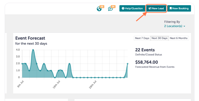This screenshot has height=101, width=199.
Task: Create a New Booking
Action: click(x=179, y=9)
